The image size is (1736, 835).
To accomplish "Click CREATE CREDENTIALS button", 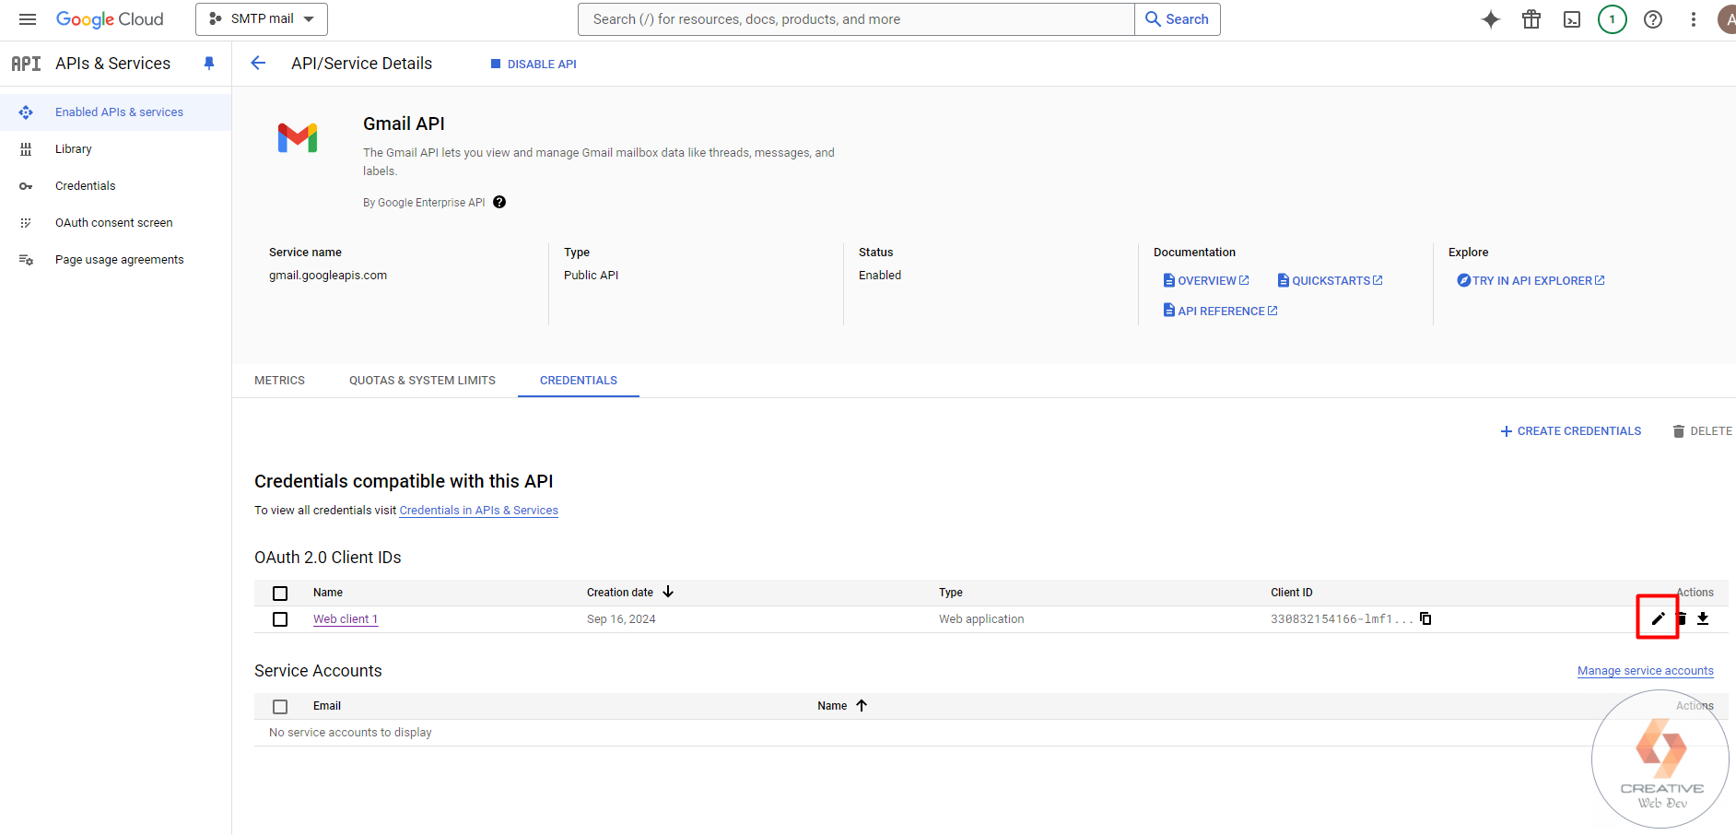I will [1571, 431].
